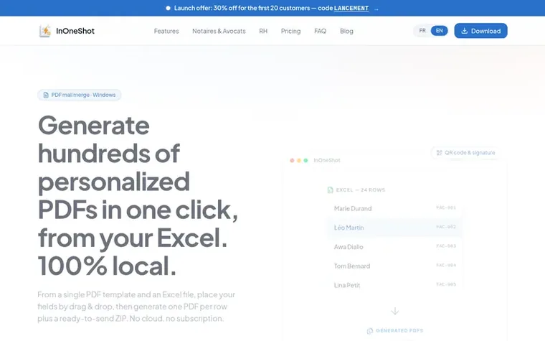
Task: Select the EN language option
Action: tap(439, 31)
